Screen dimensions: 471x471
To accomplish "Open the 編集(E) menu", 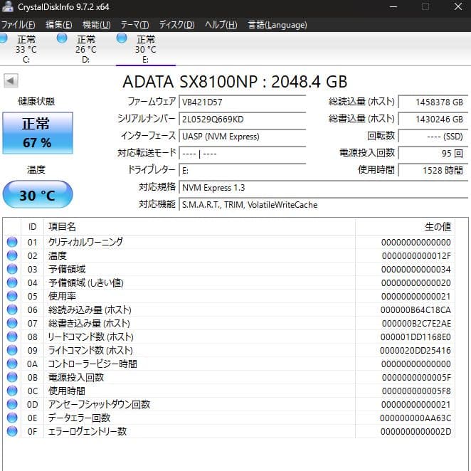I will point(59,25).
